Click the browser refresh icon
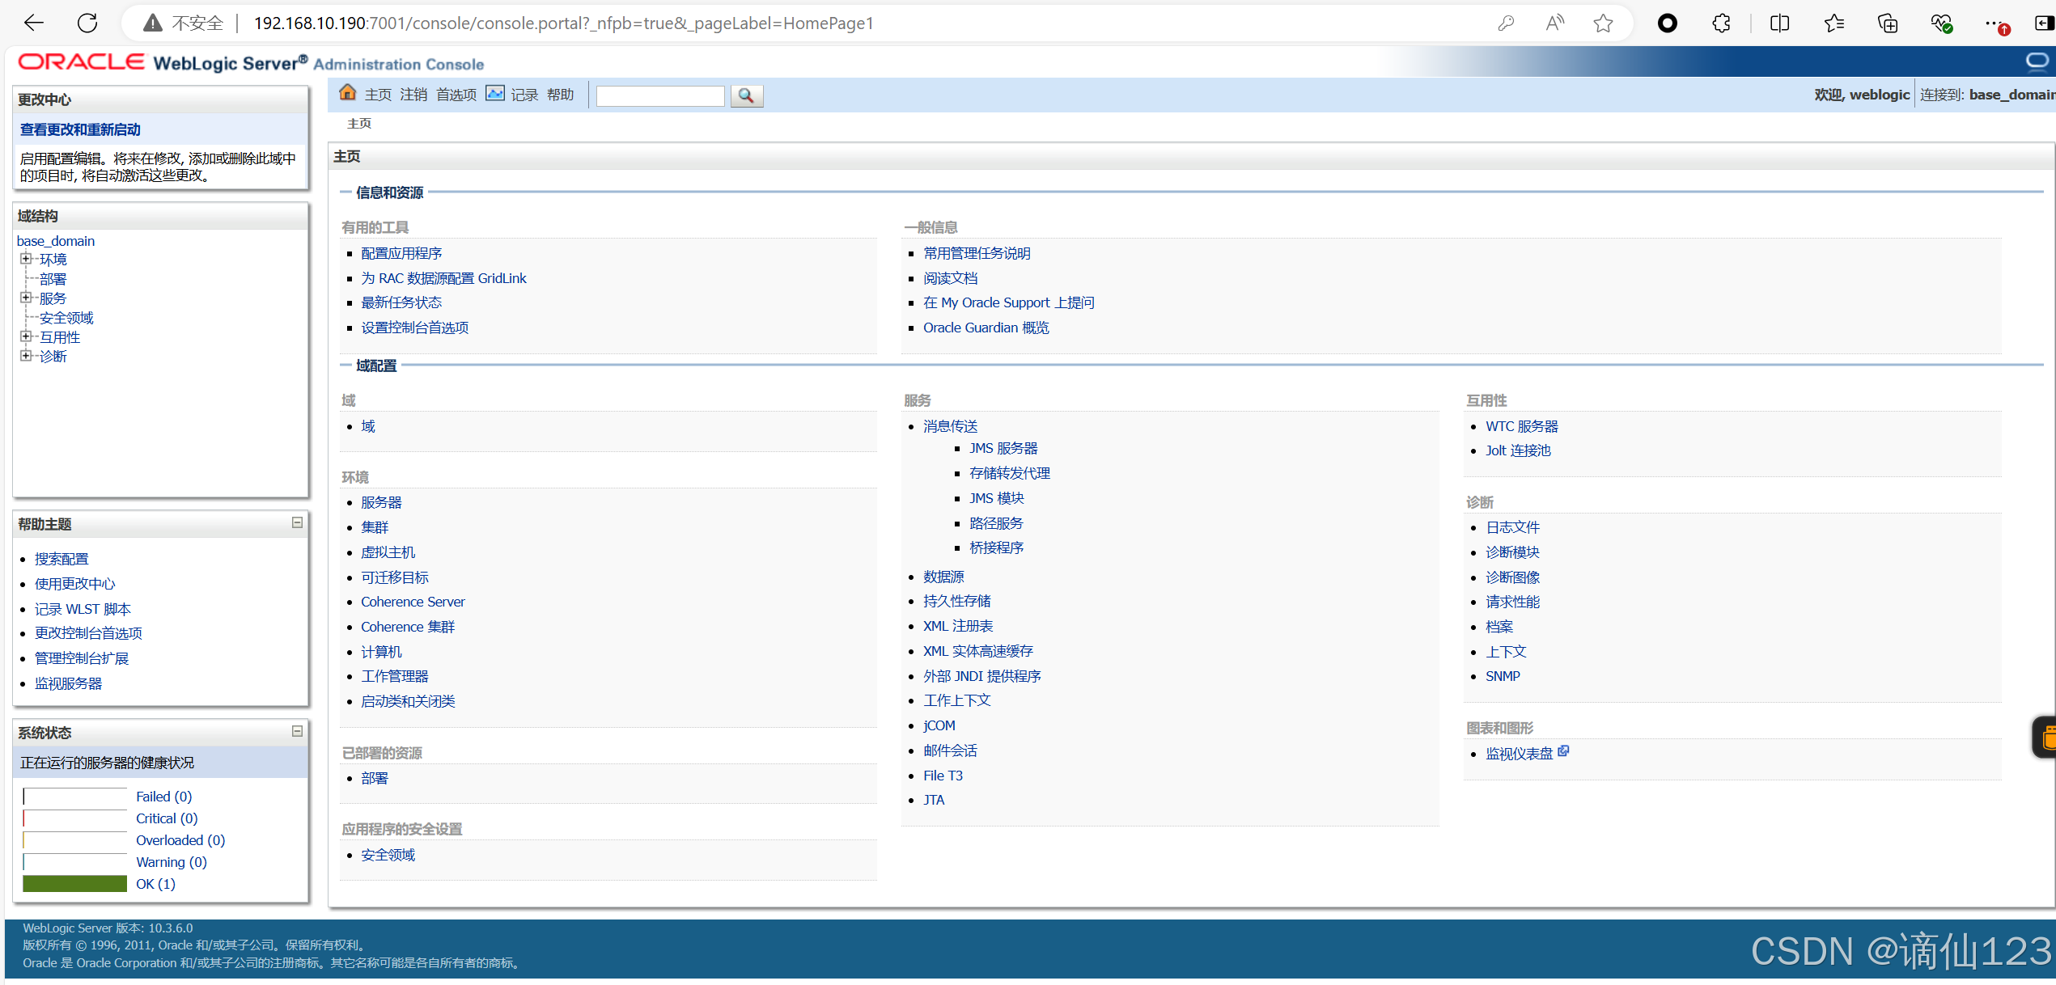 (87, 23)
